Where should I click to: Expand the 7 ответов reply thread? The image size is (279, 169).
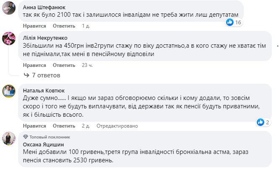pyautogui.click(x=46, y=75)
